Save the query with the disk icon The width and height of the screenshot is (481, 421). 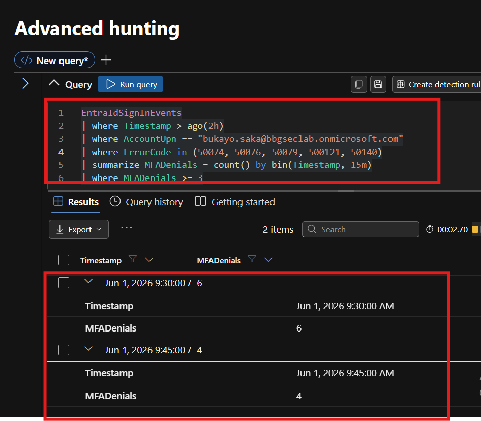(378, 84)
